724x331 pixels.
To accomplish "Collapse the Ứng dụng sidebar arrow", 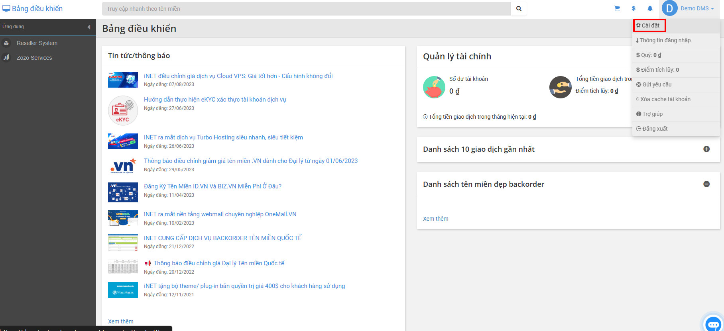I will 89,27.
